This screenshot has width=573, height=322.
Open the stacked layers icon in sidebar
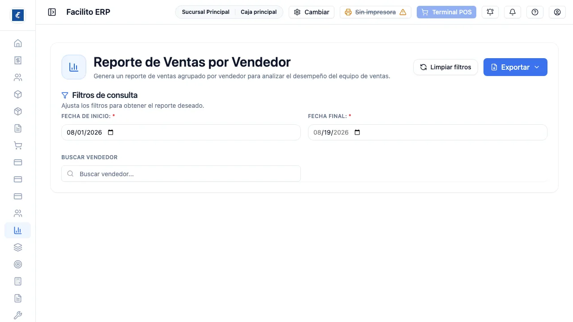[18, 247]
